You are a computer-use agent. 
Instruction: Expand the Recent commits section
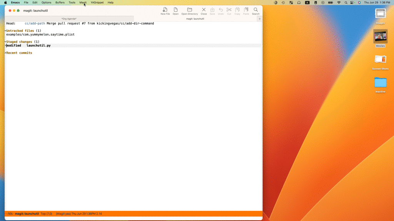coord(5,53)
